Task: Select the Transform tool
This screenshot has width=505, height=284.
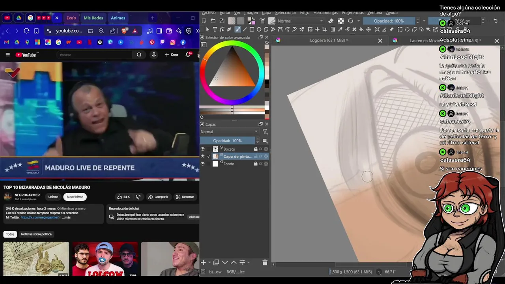Action: [x=310, y=29]
